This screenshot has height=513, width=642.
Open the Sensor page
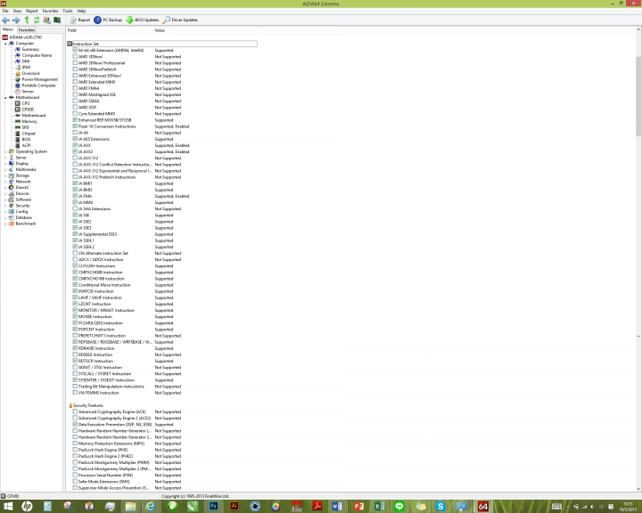pyautogui.click(x=28, y=91)
